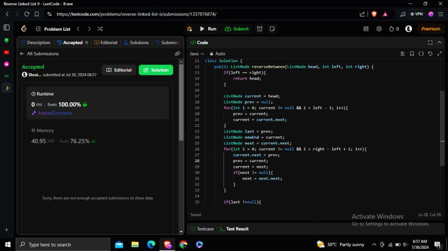The width and height of the screenshot is (448, 251).
Task: Click Analyze Complexity link
Action: [x=52, y=113]
